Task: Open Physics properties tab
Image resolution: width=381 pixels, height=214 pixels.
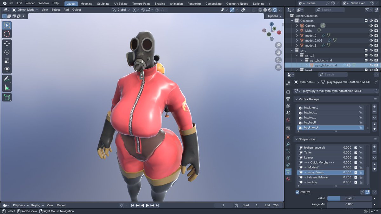Action: pyautogui.click(x=288, y=158)
